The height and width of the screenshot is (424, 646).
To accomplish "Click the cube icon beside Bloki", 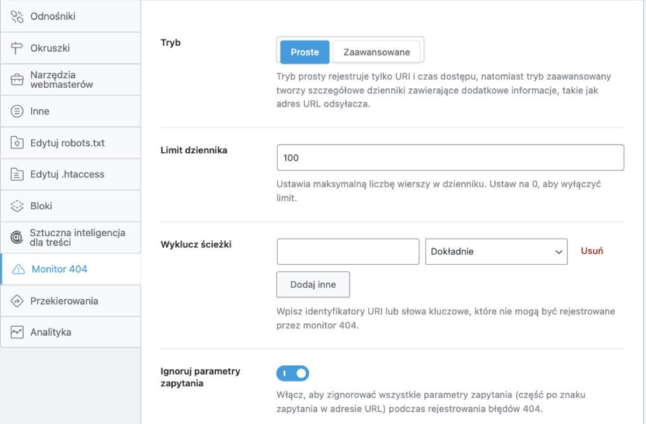I will point(17,206).
